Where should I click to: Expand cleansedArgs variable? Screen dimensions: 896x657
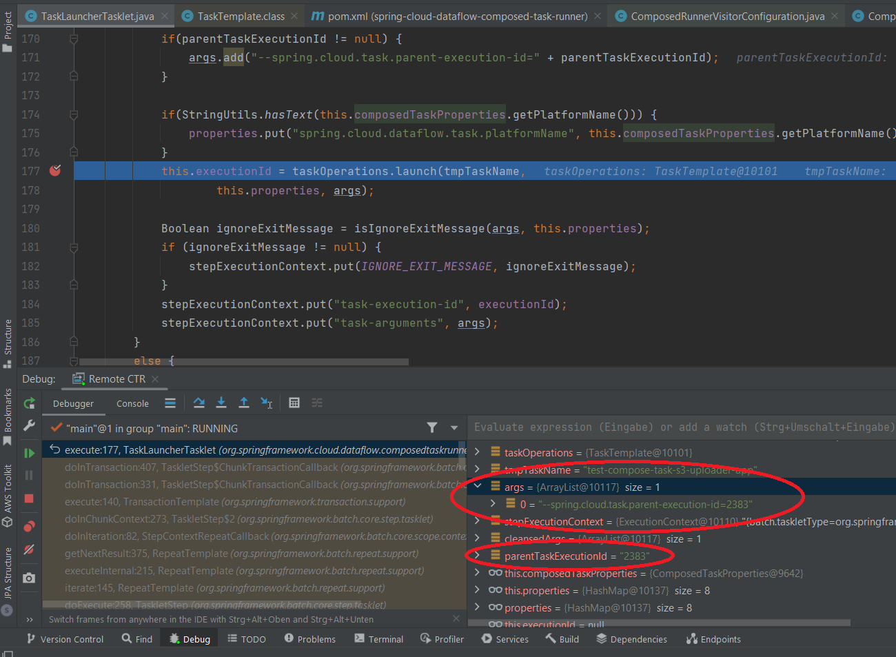click(477, 538)
